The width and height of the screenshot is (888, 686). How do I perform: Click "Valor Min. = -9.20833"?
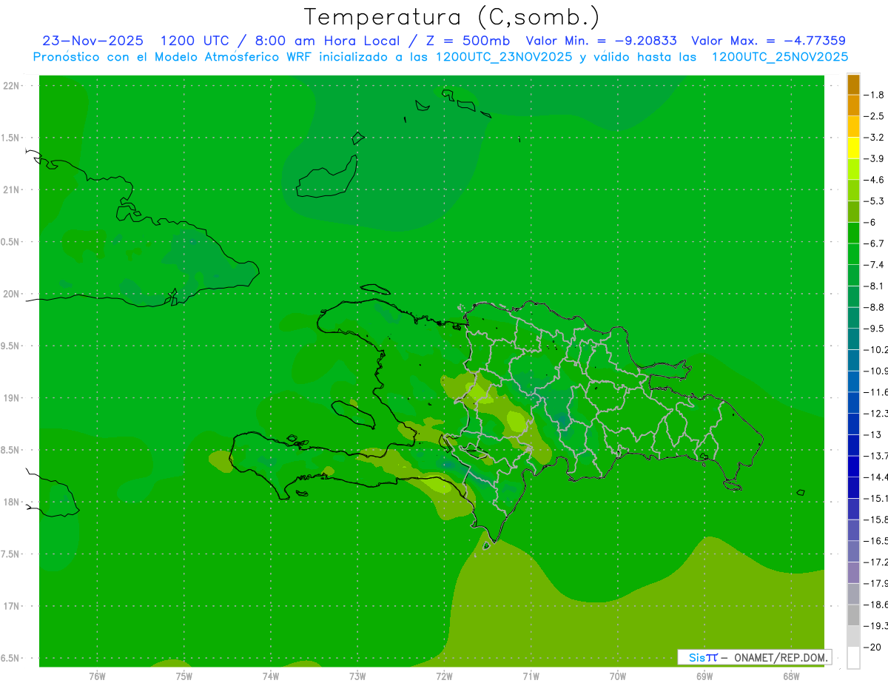601,41
